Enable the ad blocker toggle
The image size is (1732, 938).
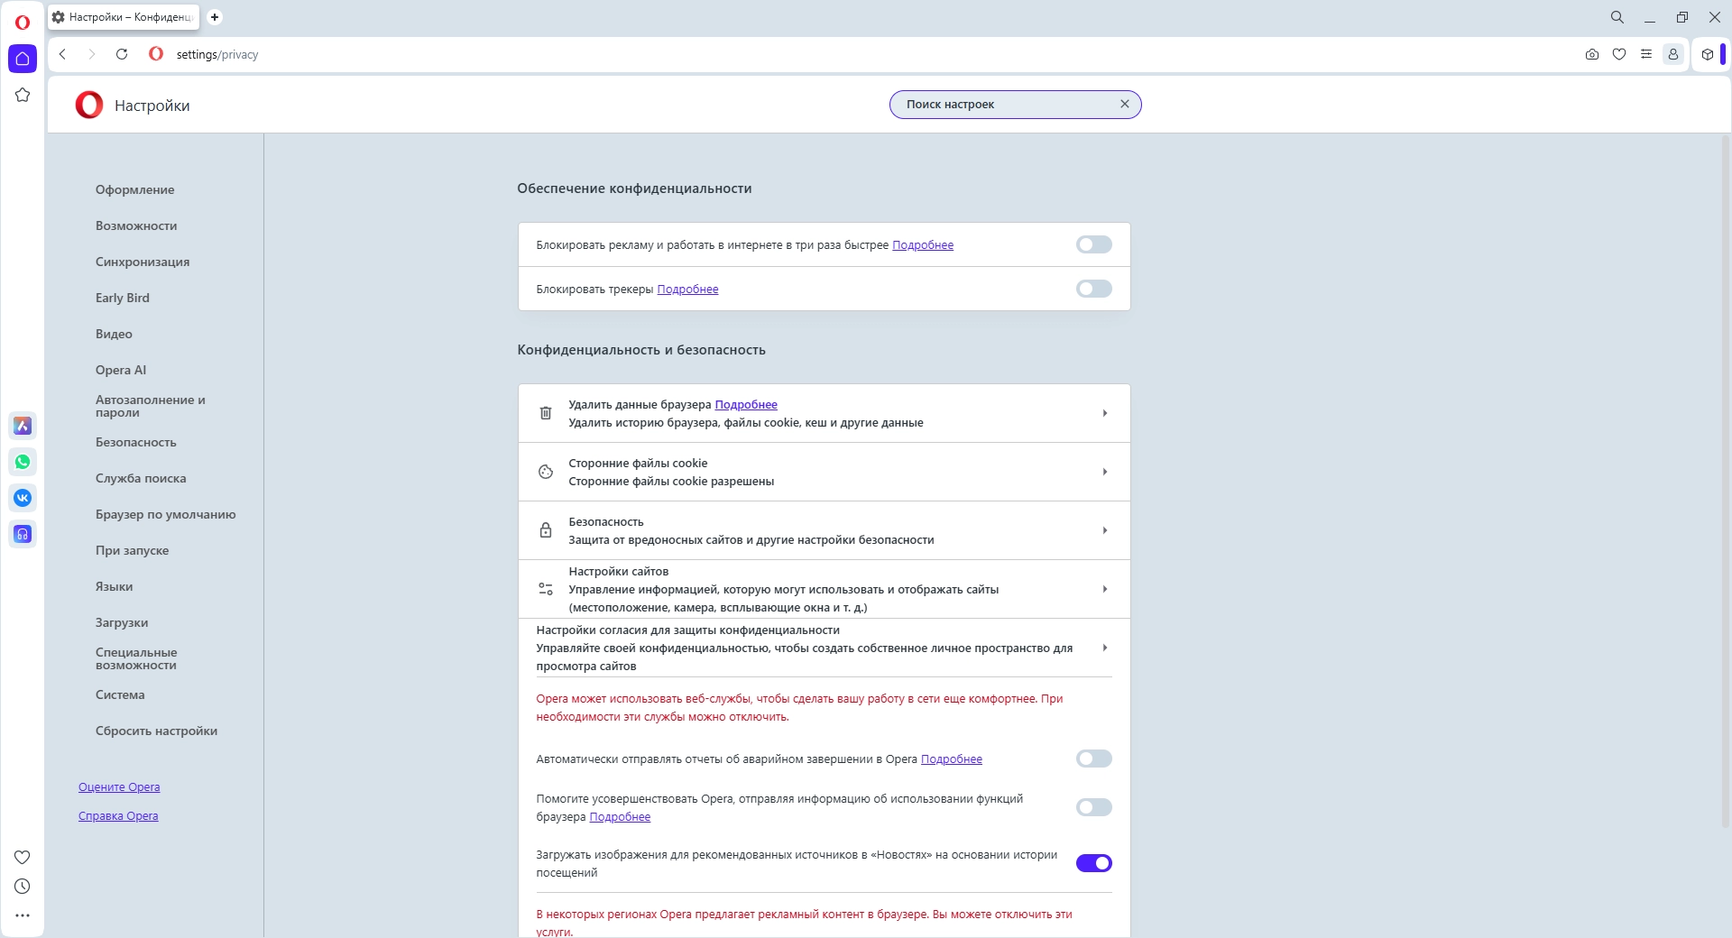tap(1093, 244)
